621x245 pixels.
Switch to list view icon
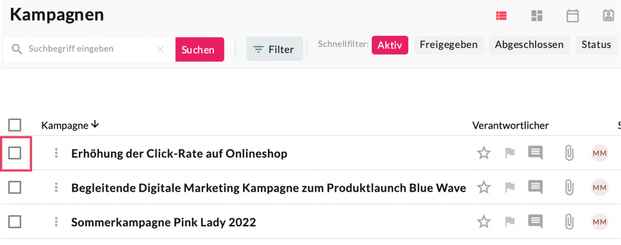pos(502,16)
